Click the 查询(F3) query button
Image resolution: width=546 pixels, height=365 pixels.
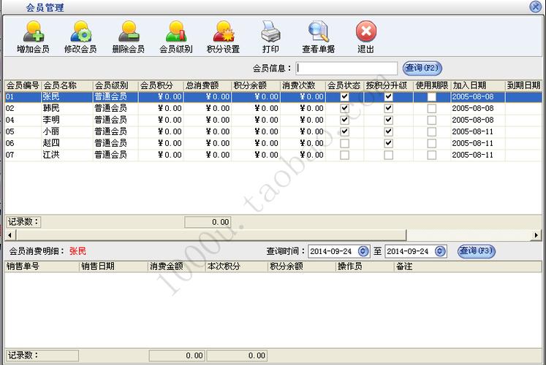[x=476, y=251]
